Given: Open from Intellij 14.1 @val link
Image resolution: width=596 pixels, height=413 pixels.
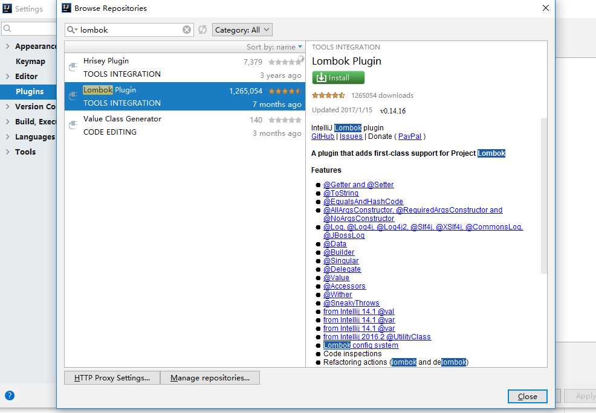Looking at the screenshot, I should point(359,312).
